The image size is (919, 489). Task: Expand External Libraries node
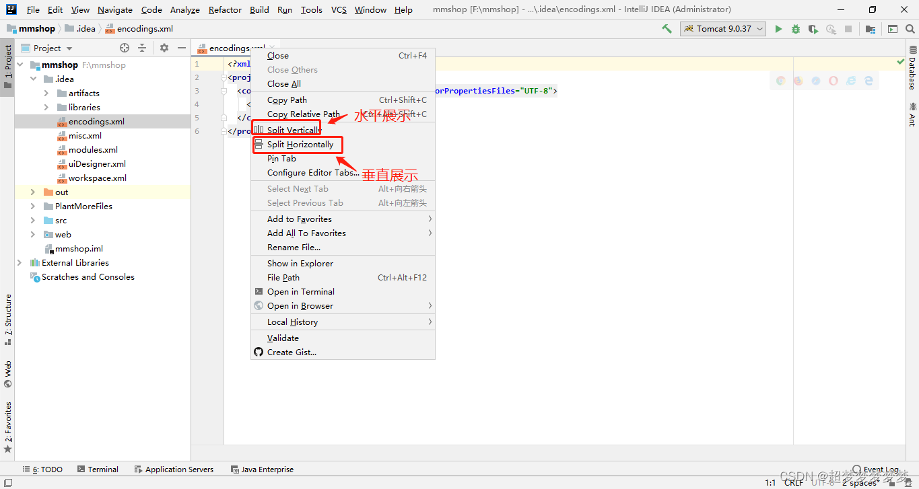20,263
